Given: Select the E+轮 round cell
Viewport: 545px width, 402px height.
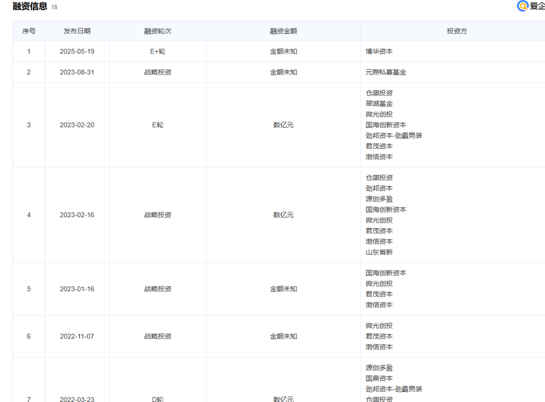Looking at the screenshot, I should 158,52.
